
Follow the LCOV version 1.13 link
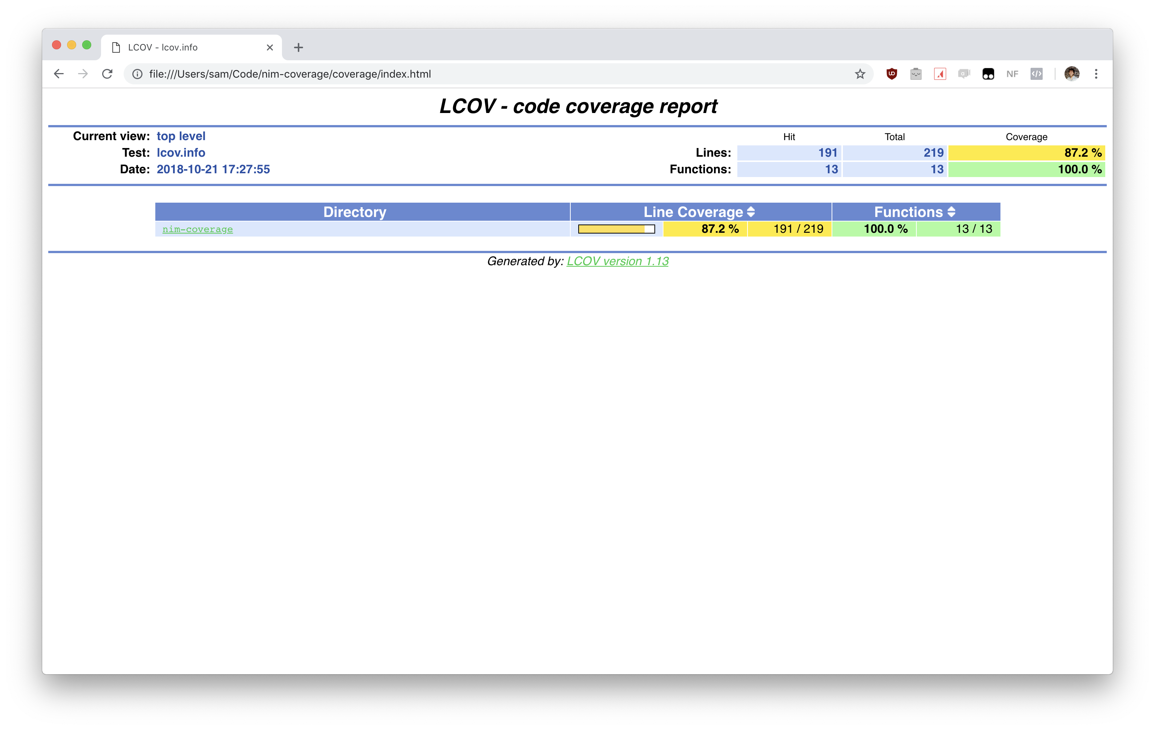coord(617,261)
